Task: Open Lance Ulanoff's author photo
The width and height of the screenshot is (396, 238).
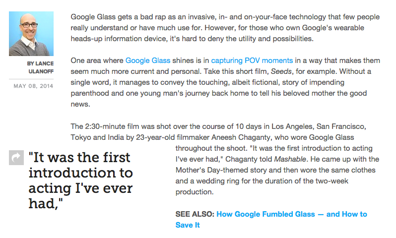Action: point(31,34)
